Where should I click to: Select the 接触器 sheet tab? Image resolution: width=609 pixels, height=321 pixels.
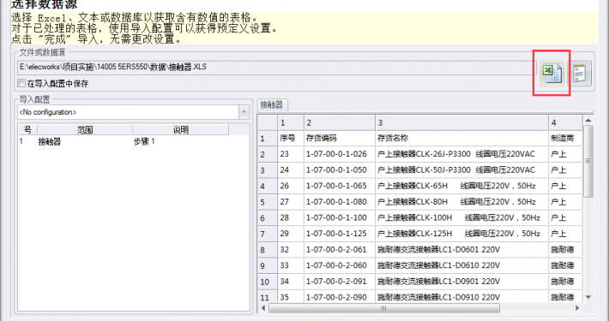pyautogui.click(x=272, y=104)
